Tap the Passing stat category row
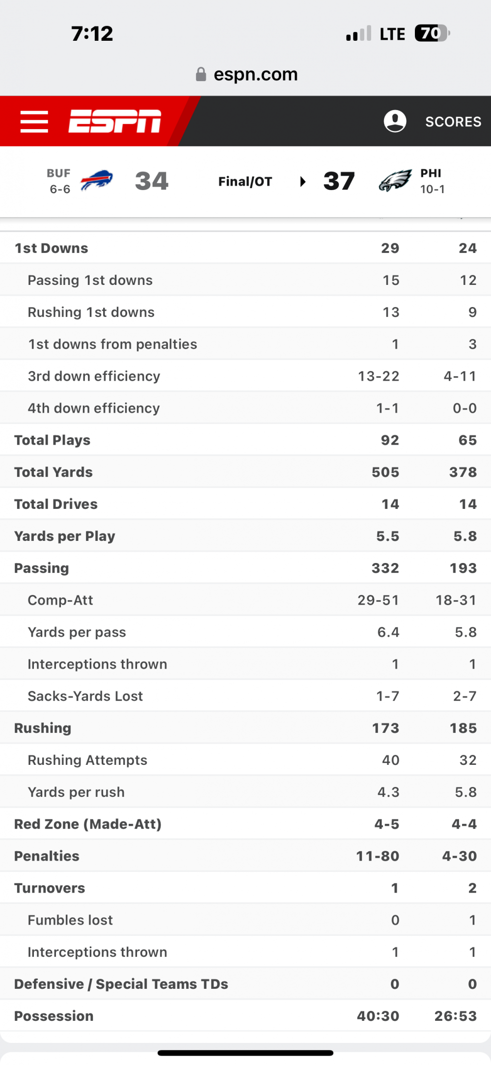This screenshot has width=491, height=1065. [245, 568]
